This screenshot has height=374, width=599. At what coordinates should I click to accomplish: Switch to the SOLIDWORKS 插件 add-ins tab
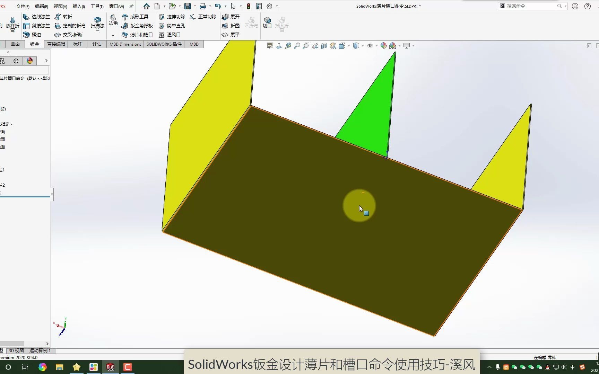tap(164, 44)
